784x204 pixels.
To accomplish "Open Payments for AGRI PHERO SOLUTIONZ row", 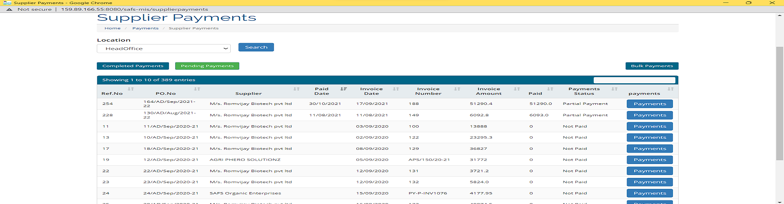I will click(650, 160).
